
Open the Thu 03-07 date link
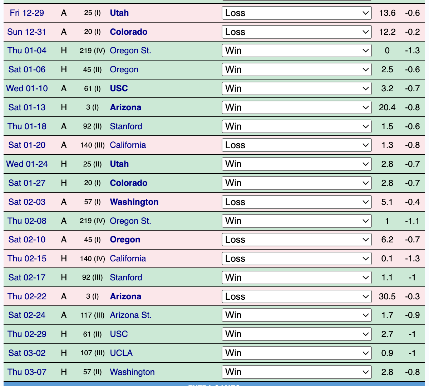[x=27, y=372]
